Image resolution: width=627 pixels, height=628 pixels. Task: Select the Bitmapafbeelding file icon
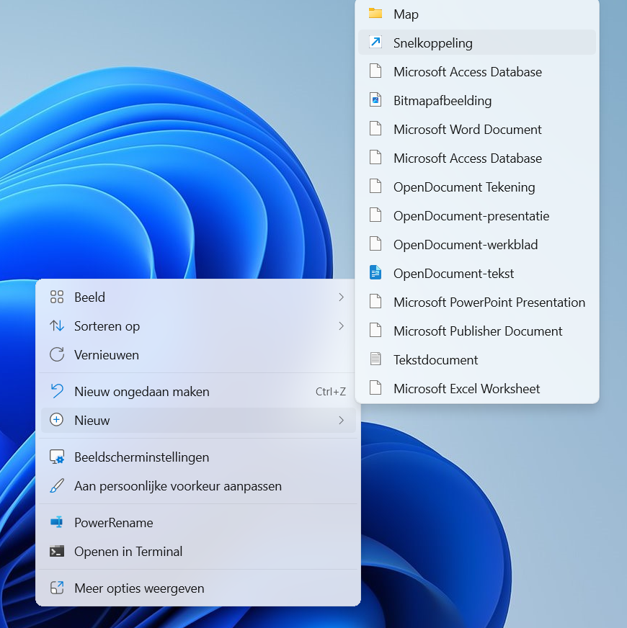375,100
